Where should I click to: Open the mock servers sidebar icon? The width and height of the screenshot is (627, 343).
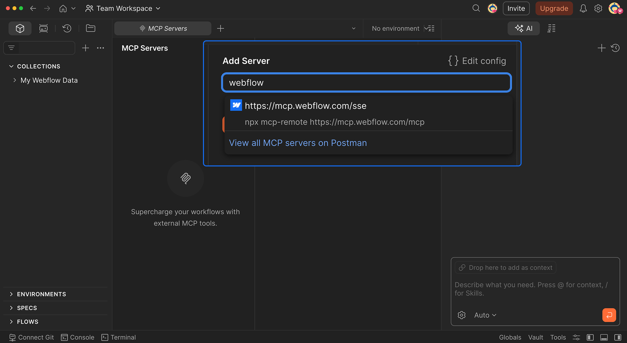(x=43, y=29)
